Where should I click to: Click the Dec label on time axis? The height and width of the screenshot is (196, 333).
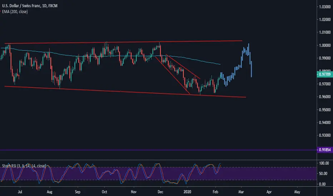pos(160,192)
